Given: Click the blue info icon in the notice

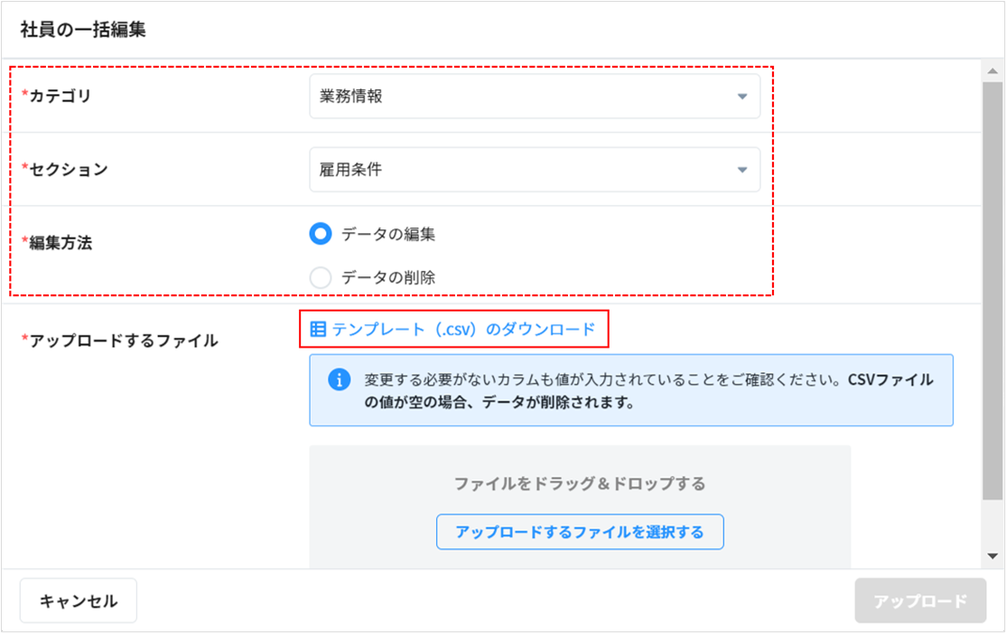Looking at the screenshot, I should 339,380.
